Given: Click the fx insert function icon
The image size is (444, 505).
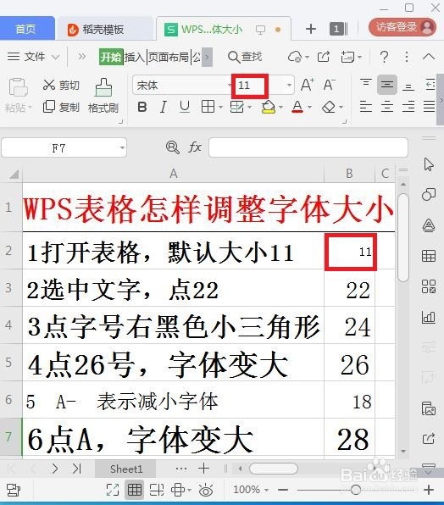Looking at the screenshot, I should click(195, 147).
